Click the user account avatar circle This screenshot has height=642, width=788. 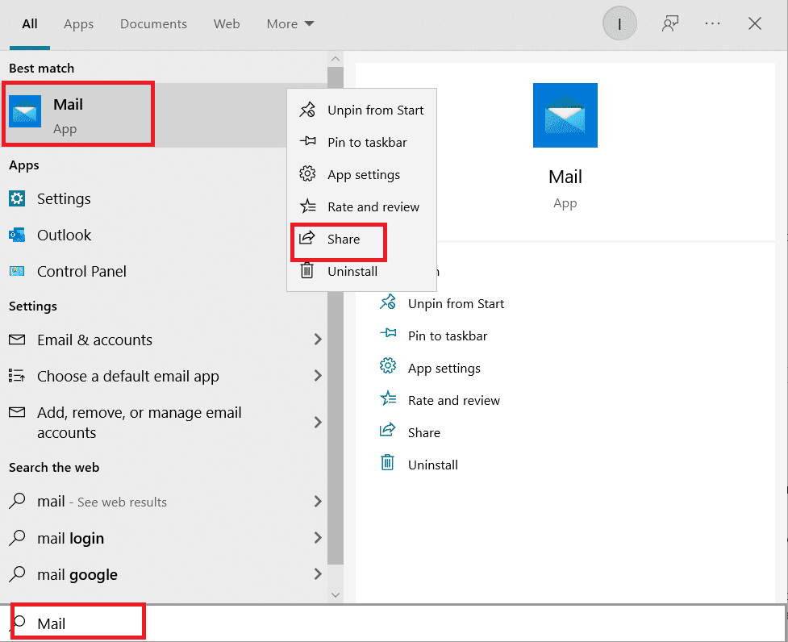619,24
